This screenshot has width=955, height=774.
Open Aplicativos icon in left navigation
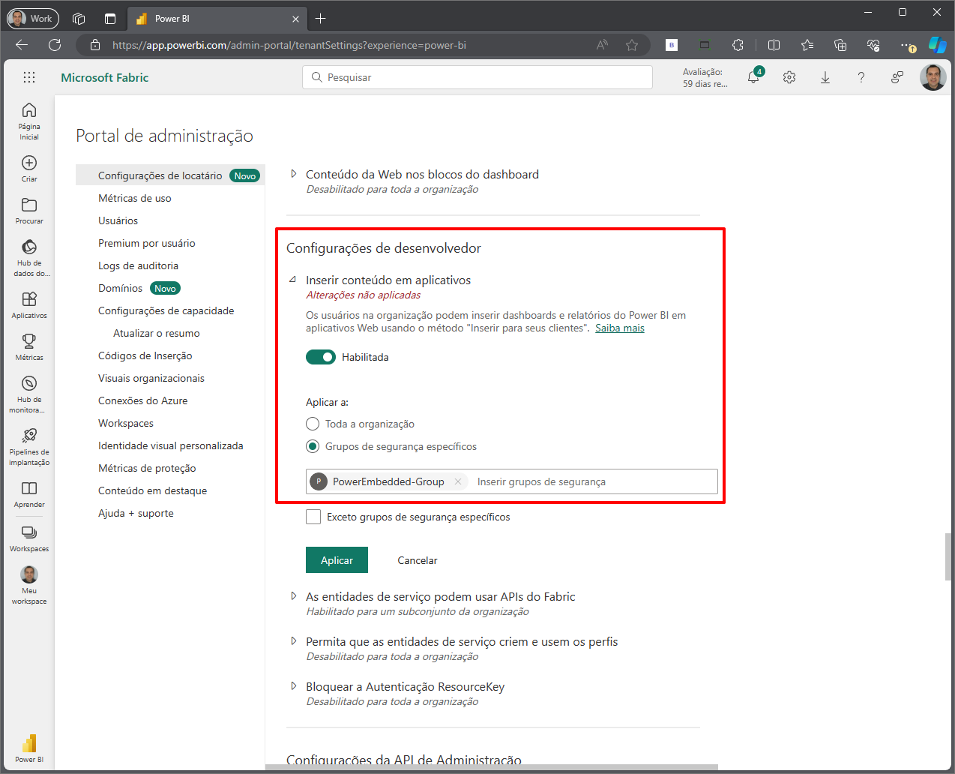click(29, 300)
